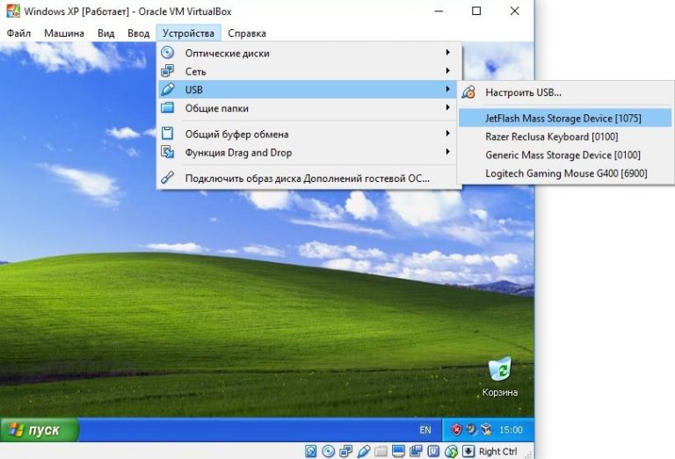Screen dimensions: 675x459
Task: Click the display status bar icon
Action: click(x=399, y=451)
